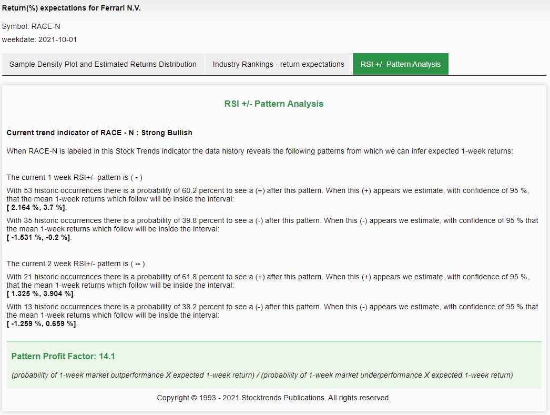
Task: Click the current 2 week RSI pattern line
Action: (75, 264)
